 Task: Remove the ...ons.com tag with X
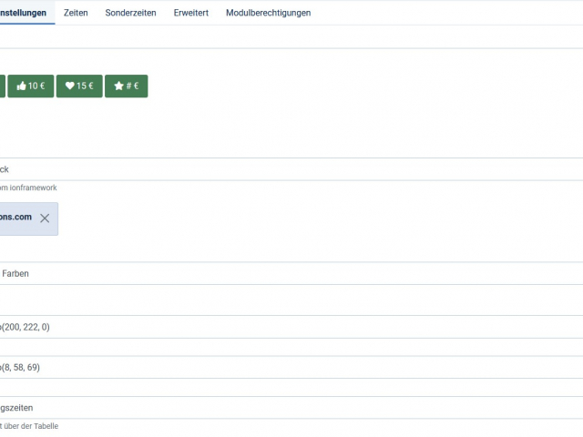[45, 218]
